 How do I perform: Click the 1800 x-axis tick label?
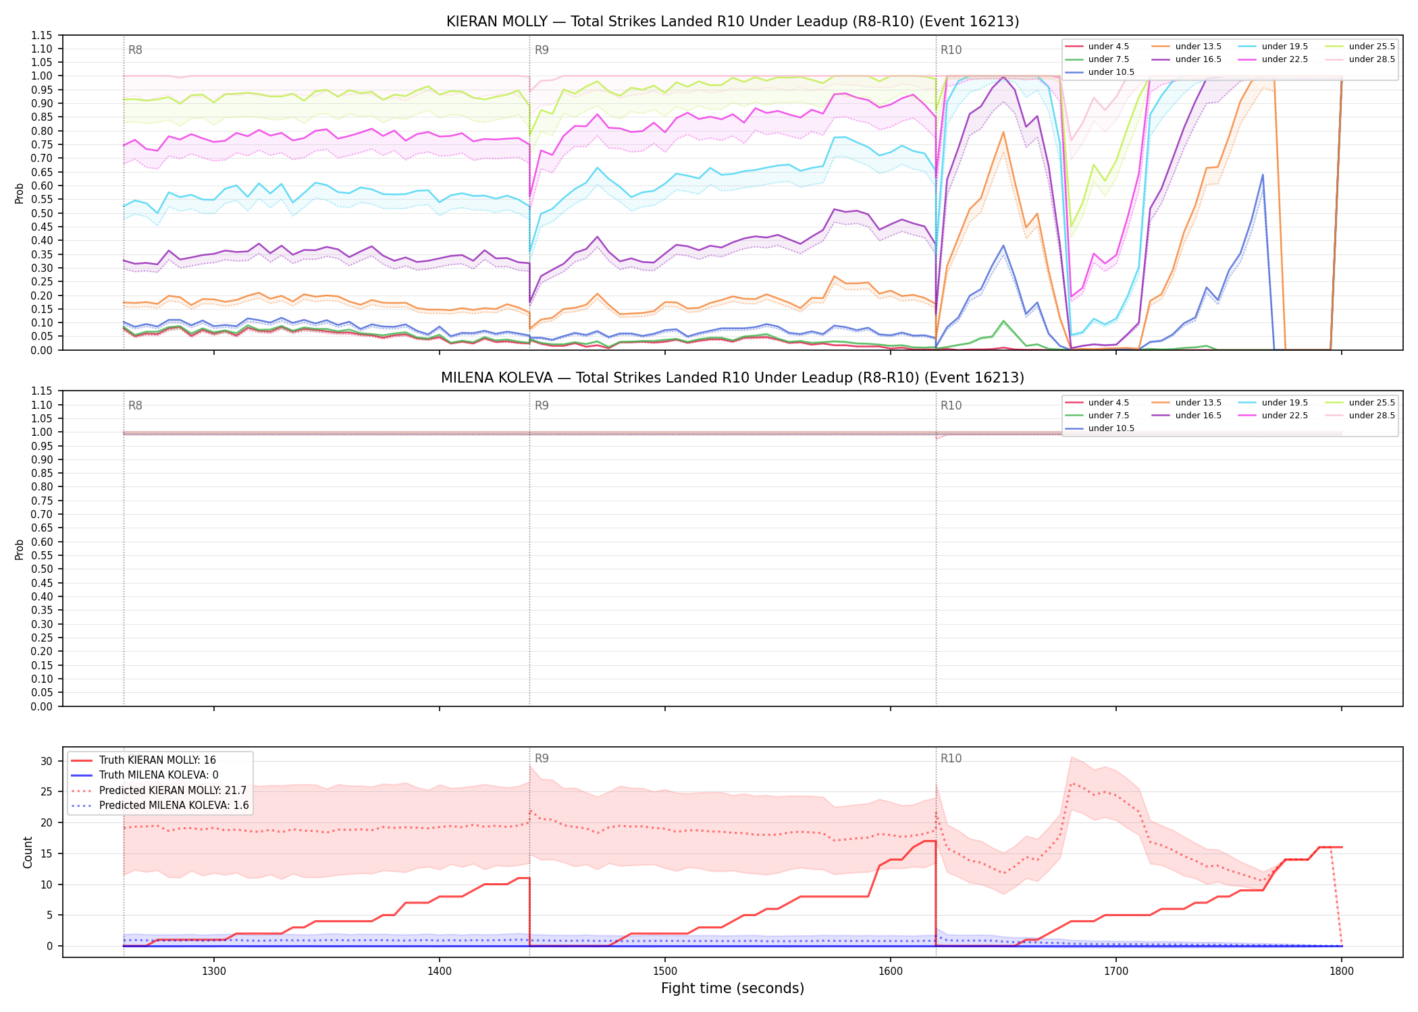(1342, 971)
